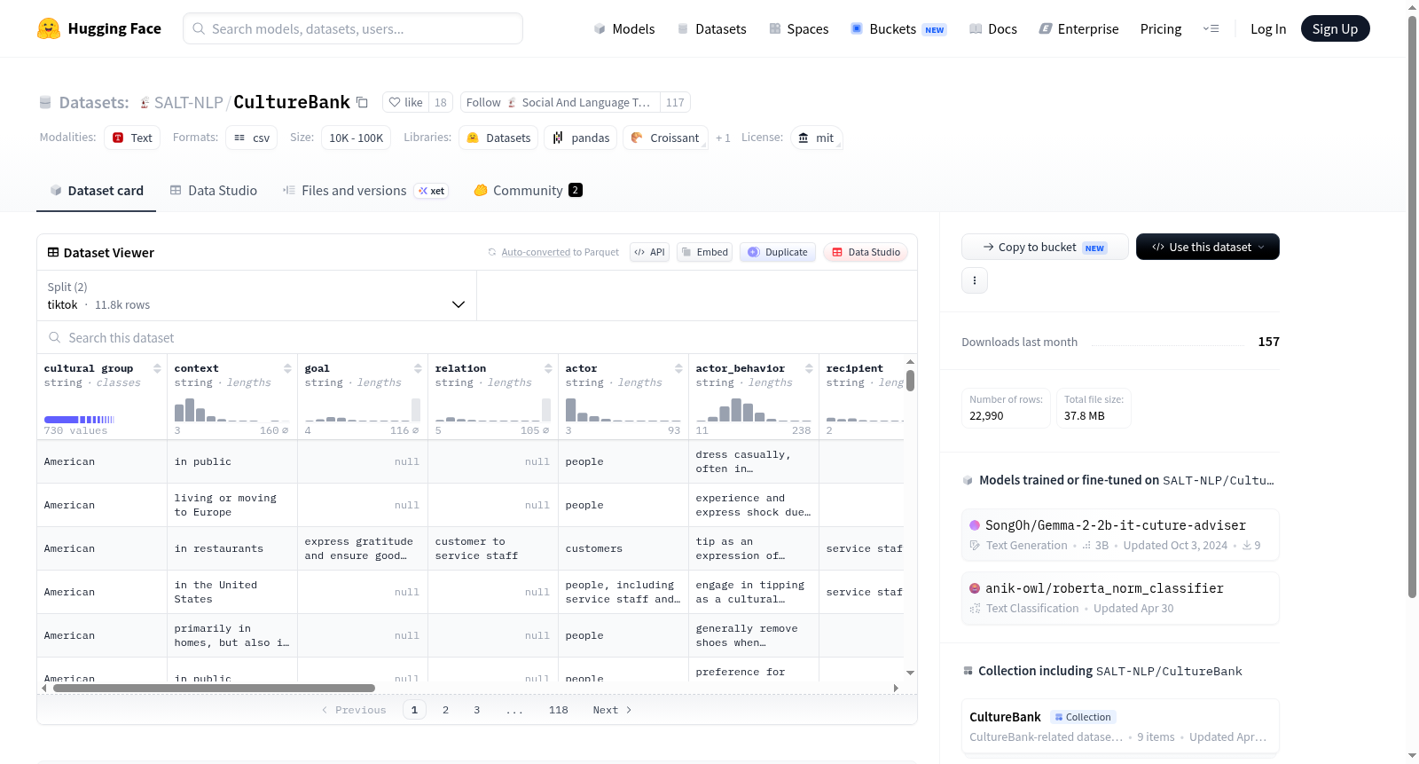Open the extra navigation menu icon
Image resolution: width=1419 pixels, height=764 pixels.
point(1211,28)
